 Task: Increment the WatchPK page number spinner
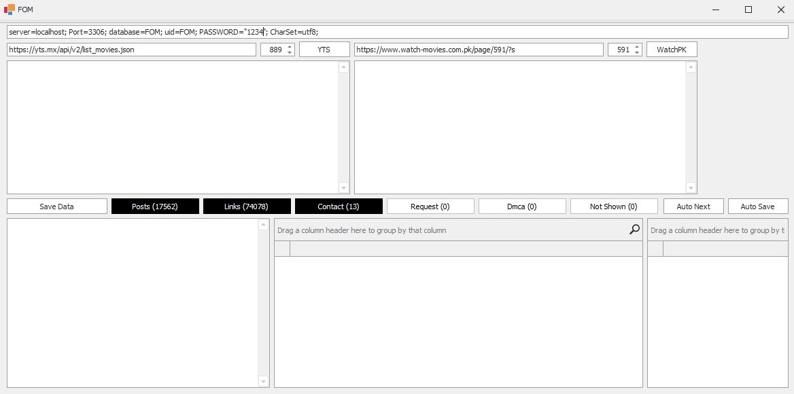(637, 47)
